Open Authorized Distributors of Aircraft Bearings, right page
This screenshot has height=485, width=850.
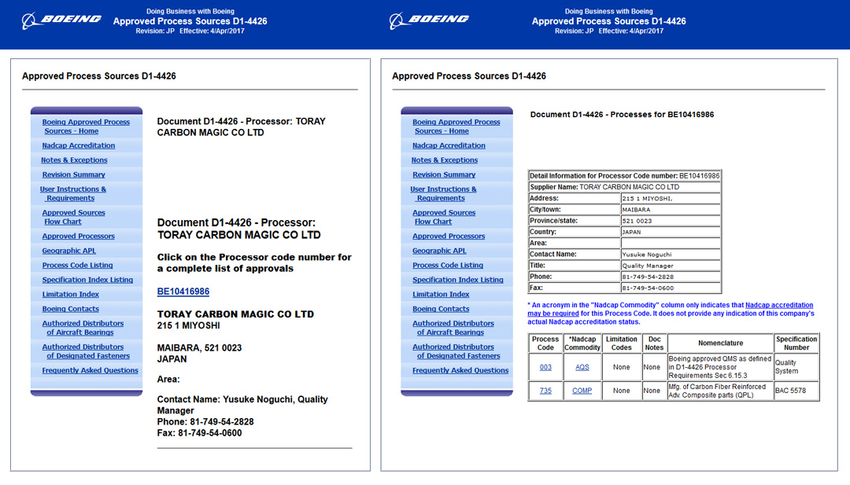click(x=453, y=328)
